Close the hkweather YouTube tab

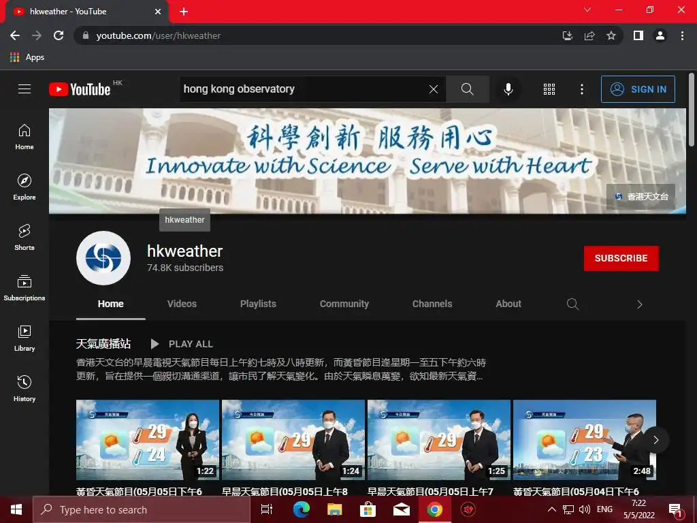pos(158,12)
